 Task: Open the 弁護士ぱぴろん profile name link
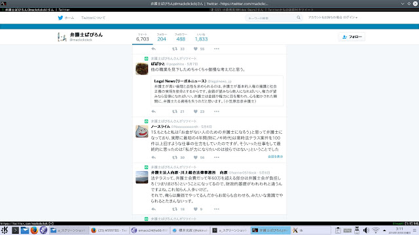86,35
